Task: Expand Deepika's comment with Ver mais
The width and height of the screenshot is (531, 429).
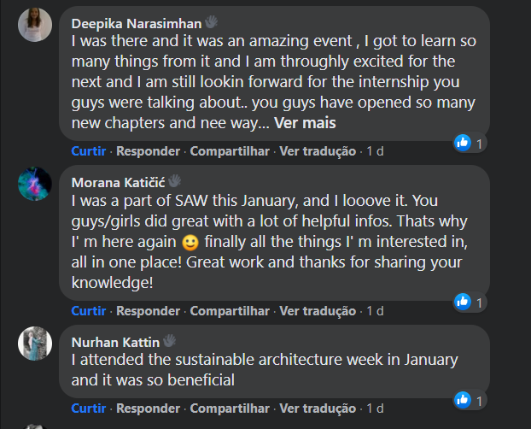Action: coord(305,123)
